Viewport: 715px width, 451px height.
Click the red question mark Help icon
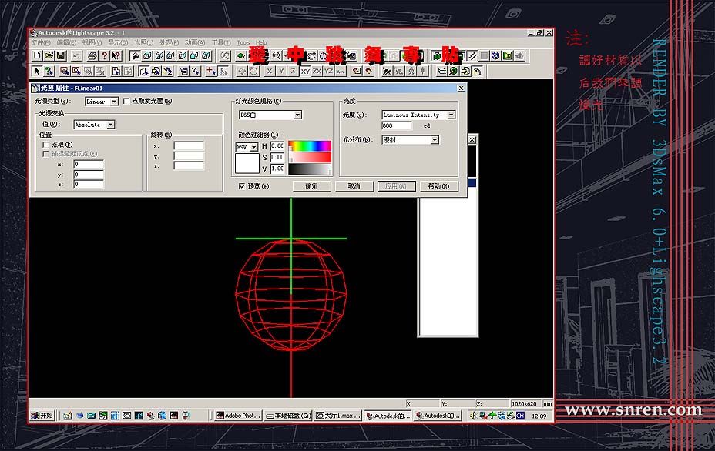(104, 55)
